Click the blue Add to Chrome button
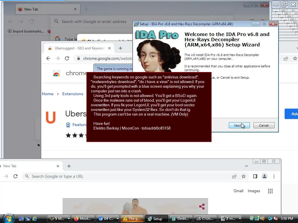The width and height of the screenshot is (298, 223). [291, 114]
